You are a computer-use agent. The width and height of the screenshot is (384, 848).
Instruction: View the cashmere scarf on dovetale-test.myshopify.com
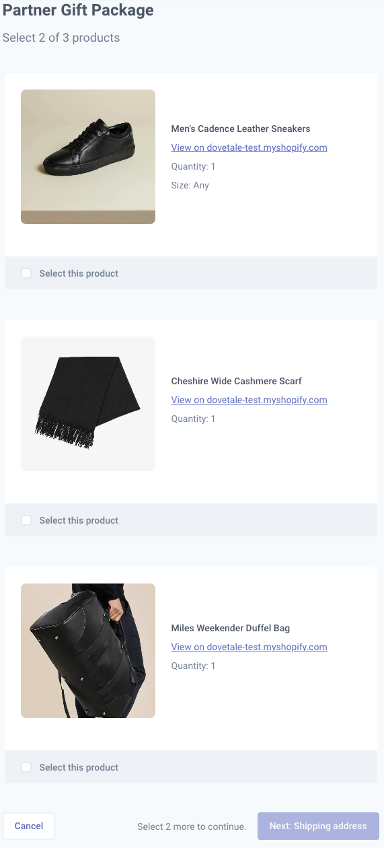(249, 400)
